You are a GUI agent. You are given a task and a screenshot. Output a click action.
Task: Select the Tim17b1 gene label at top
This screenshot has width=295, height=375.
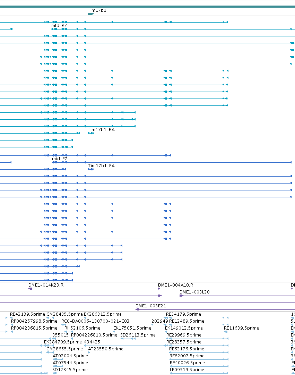97,10
